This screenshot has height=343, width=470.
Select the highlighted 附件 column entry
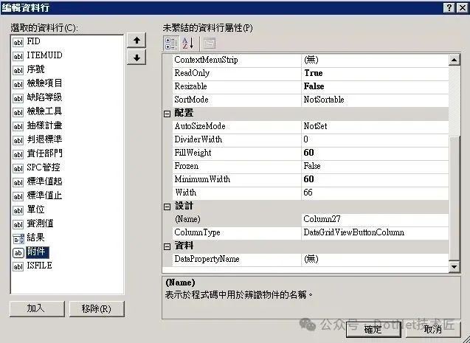pos(37,252)
